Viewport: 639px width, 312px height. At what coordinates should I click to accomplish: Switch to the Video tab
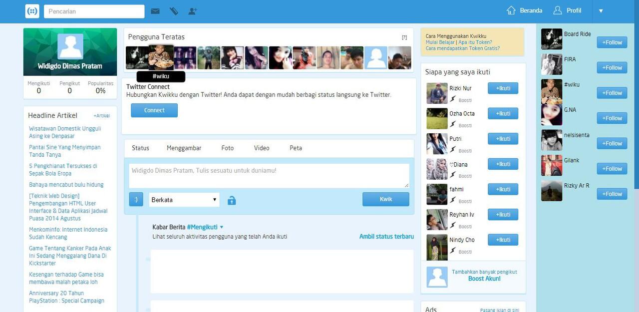(x=262, y=148)
